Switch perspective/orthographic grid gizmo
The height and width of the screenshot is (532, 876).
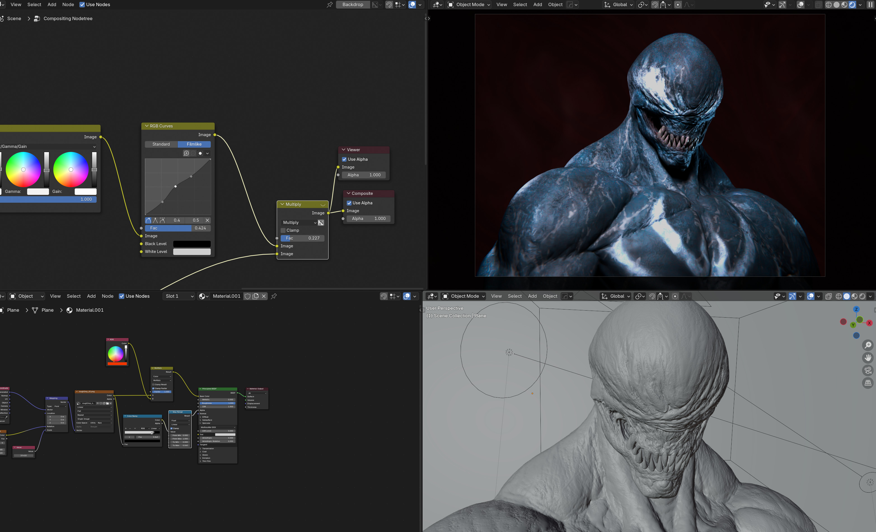point(868,383)
